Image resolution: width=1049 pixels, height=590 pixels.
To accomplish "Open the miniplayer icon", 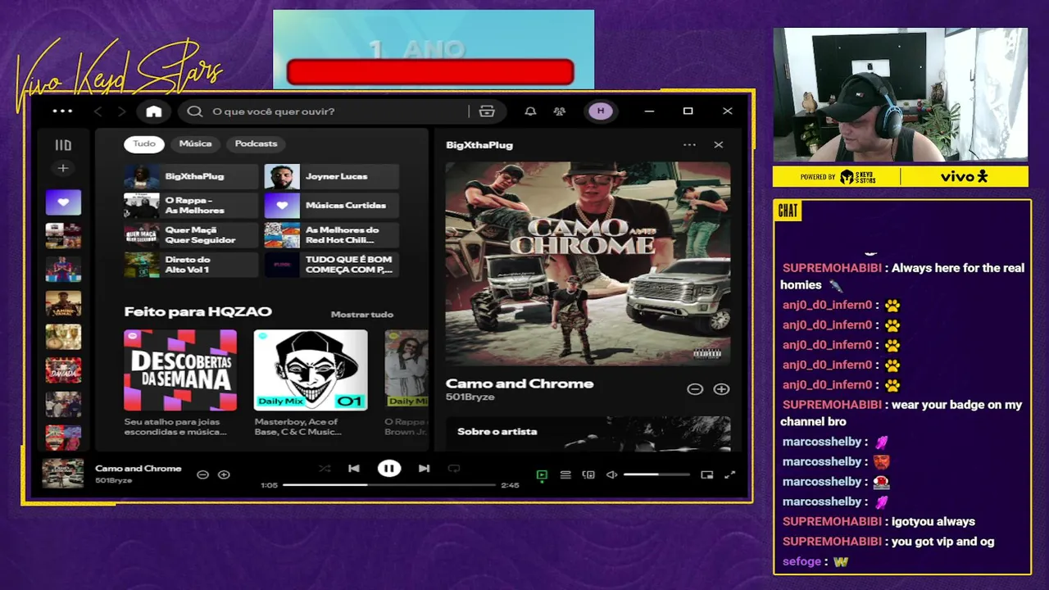I will click(x=707, y=474).
